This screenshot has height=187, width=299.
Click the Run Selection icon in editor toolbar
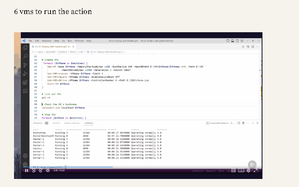248,47
